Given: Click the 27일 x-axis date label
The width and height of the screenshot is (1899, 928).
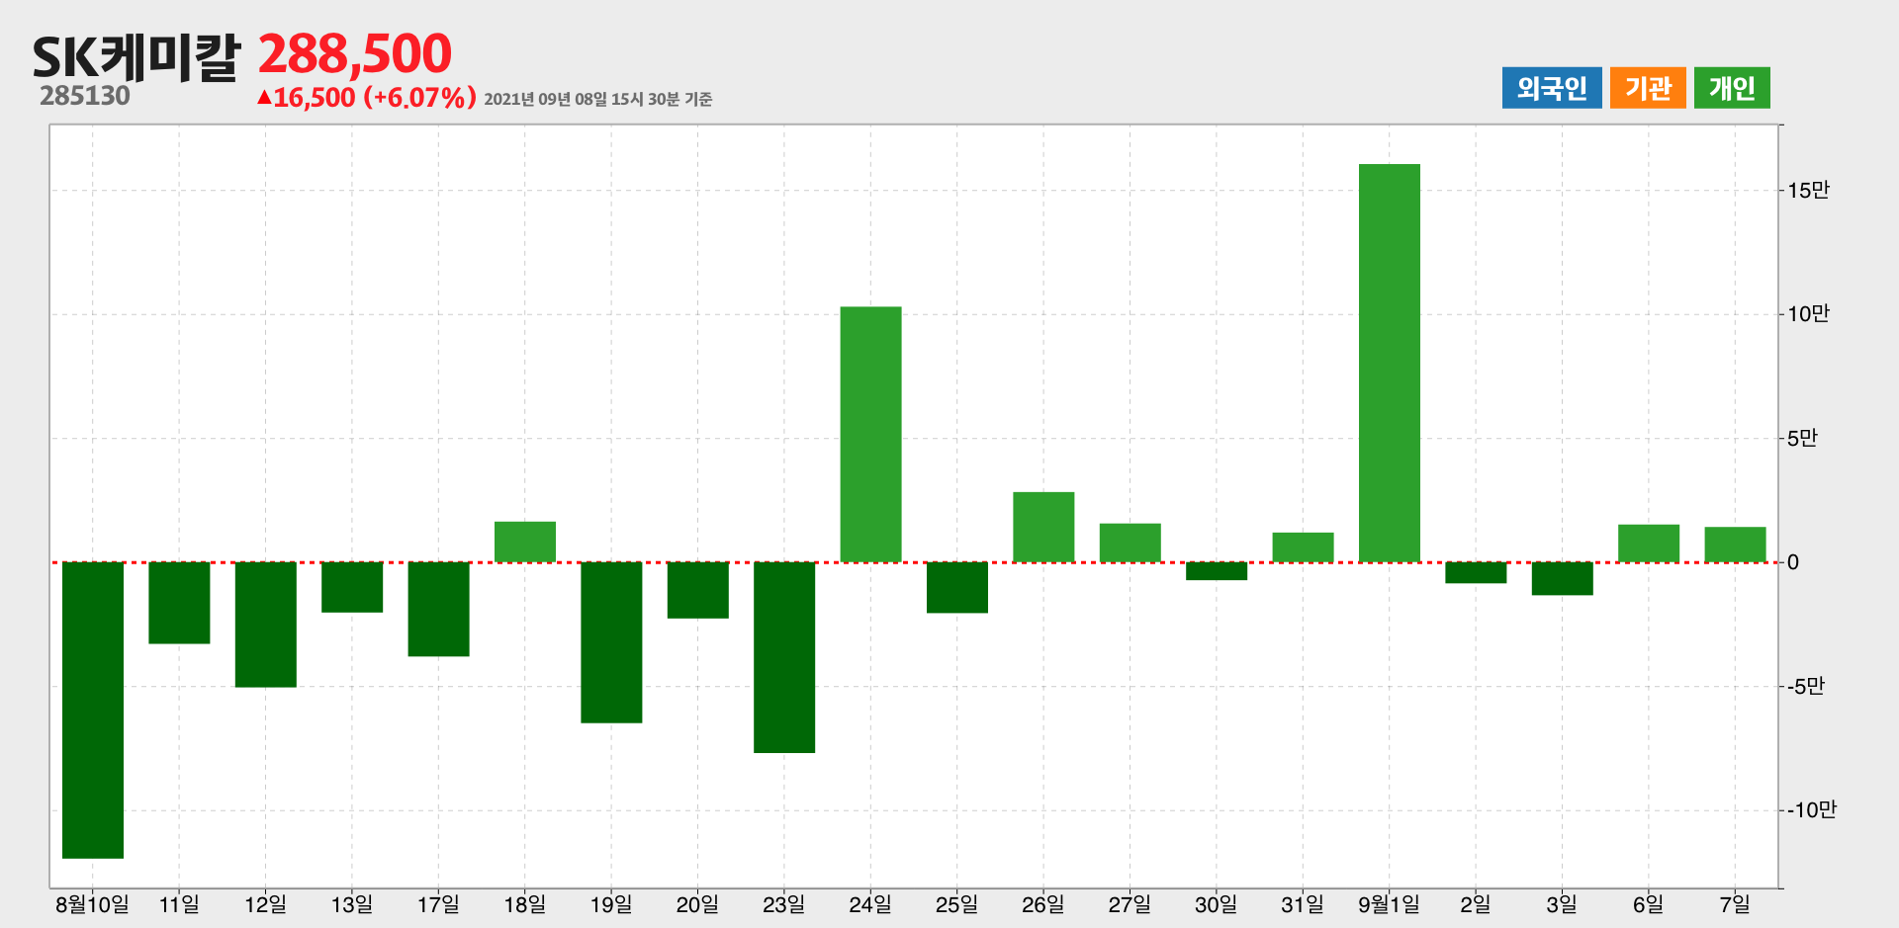Looking at the screenshot, I should pos(1130,904).
